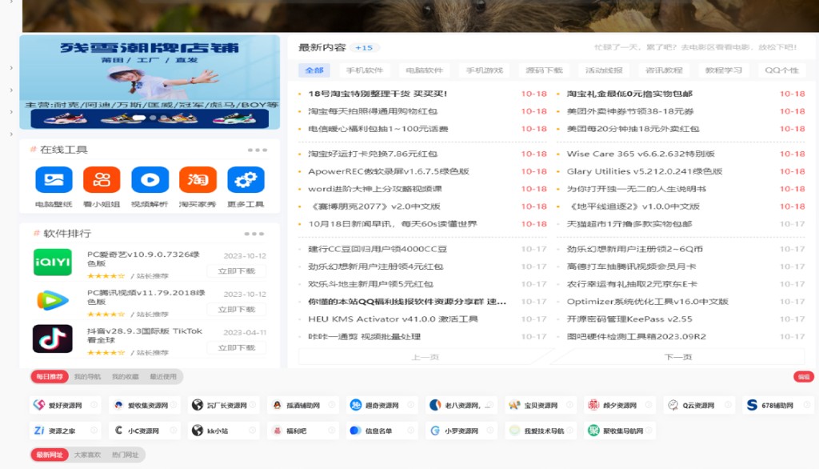Switch to the 资讯教程 tab

[663, 70]
